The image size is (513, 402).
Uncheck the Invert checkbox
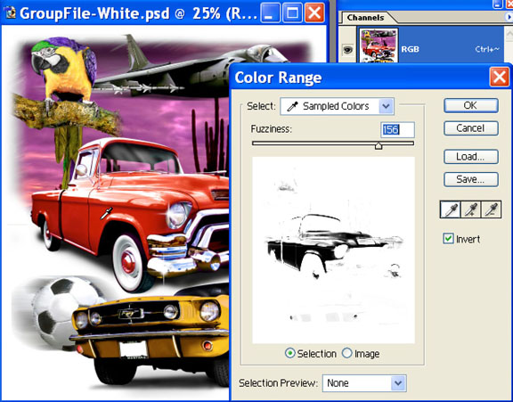(x=448, y=238)
